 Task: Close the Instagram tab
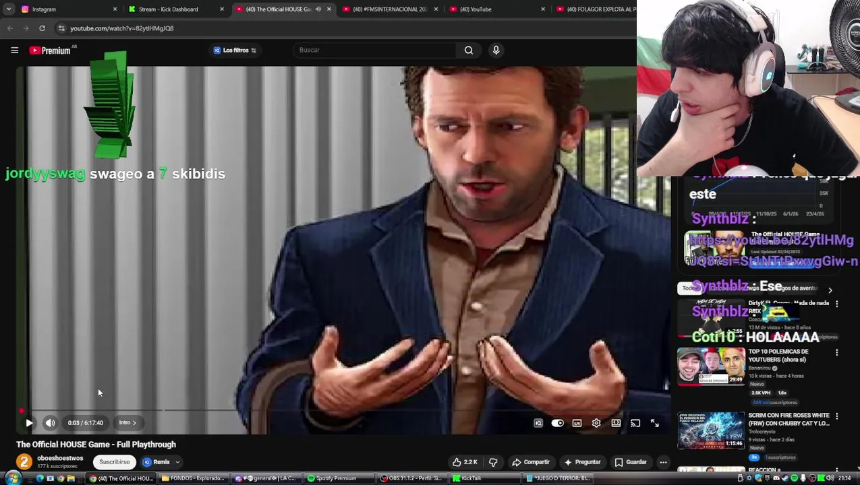115,9
